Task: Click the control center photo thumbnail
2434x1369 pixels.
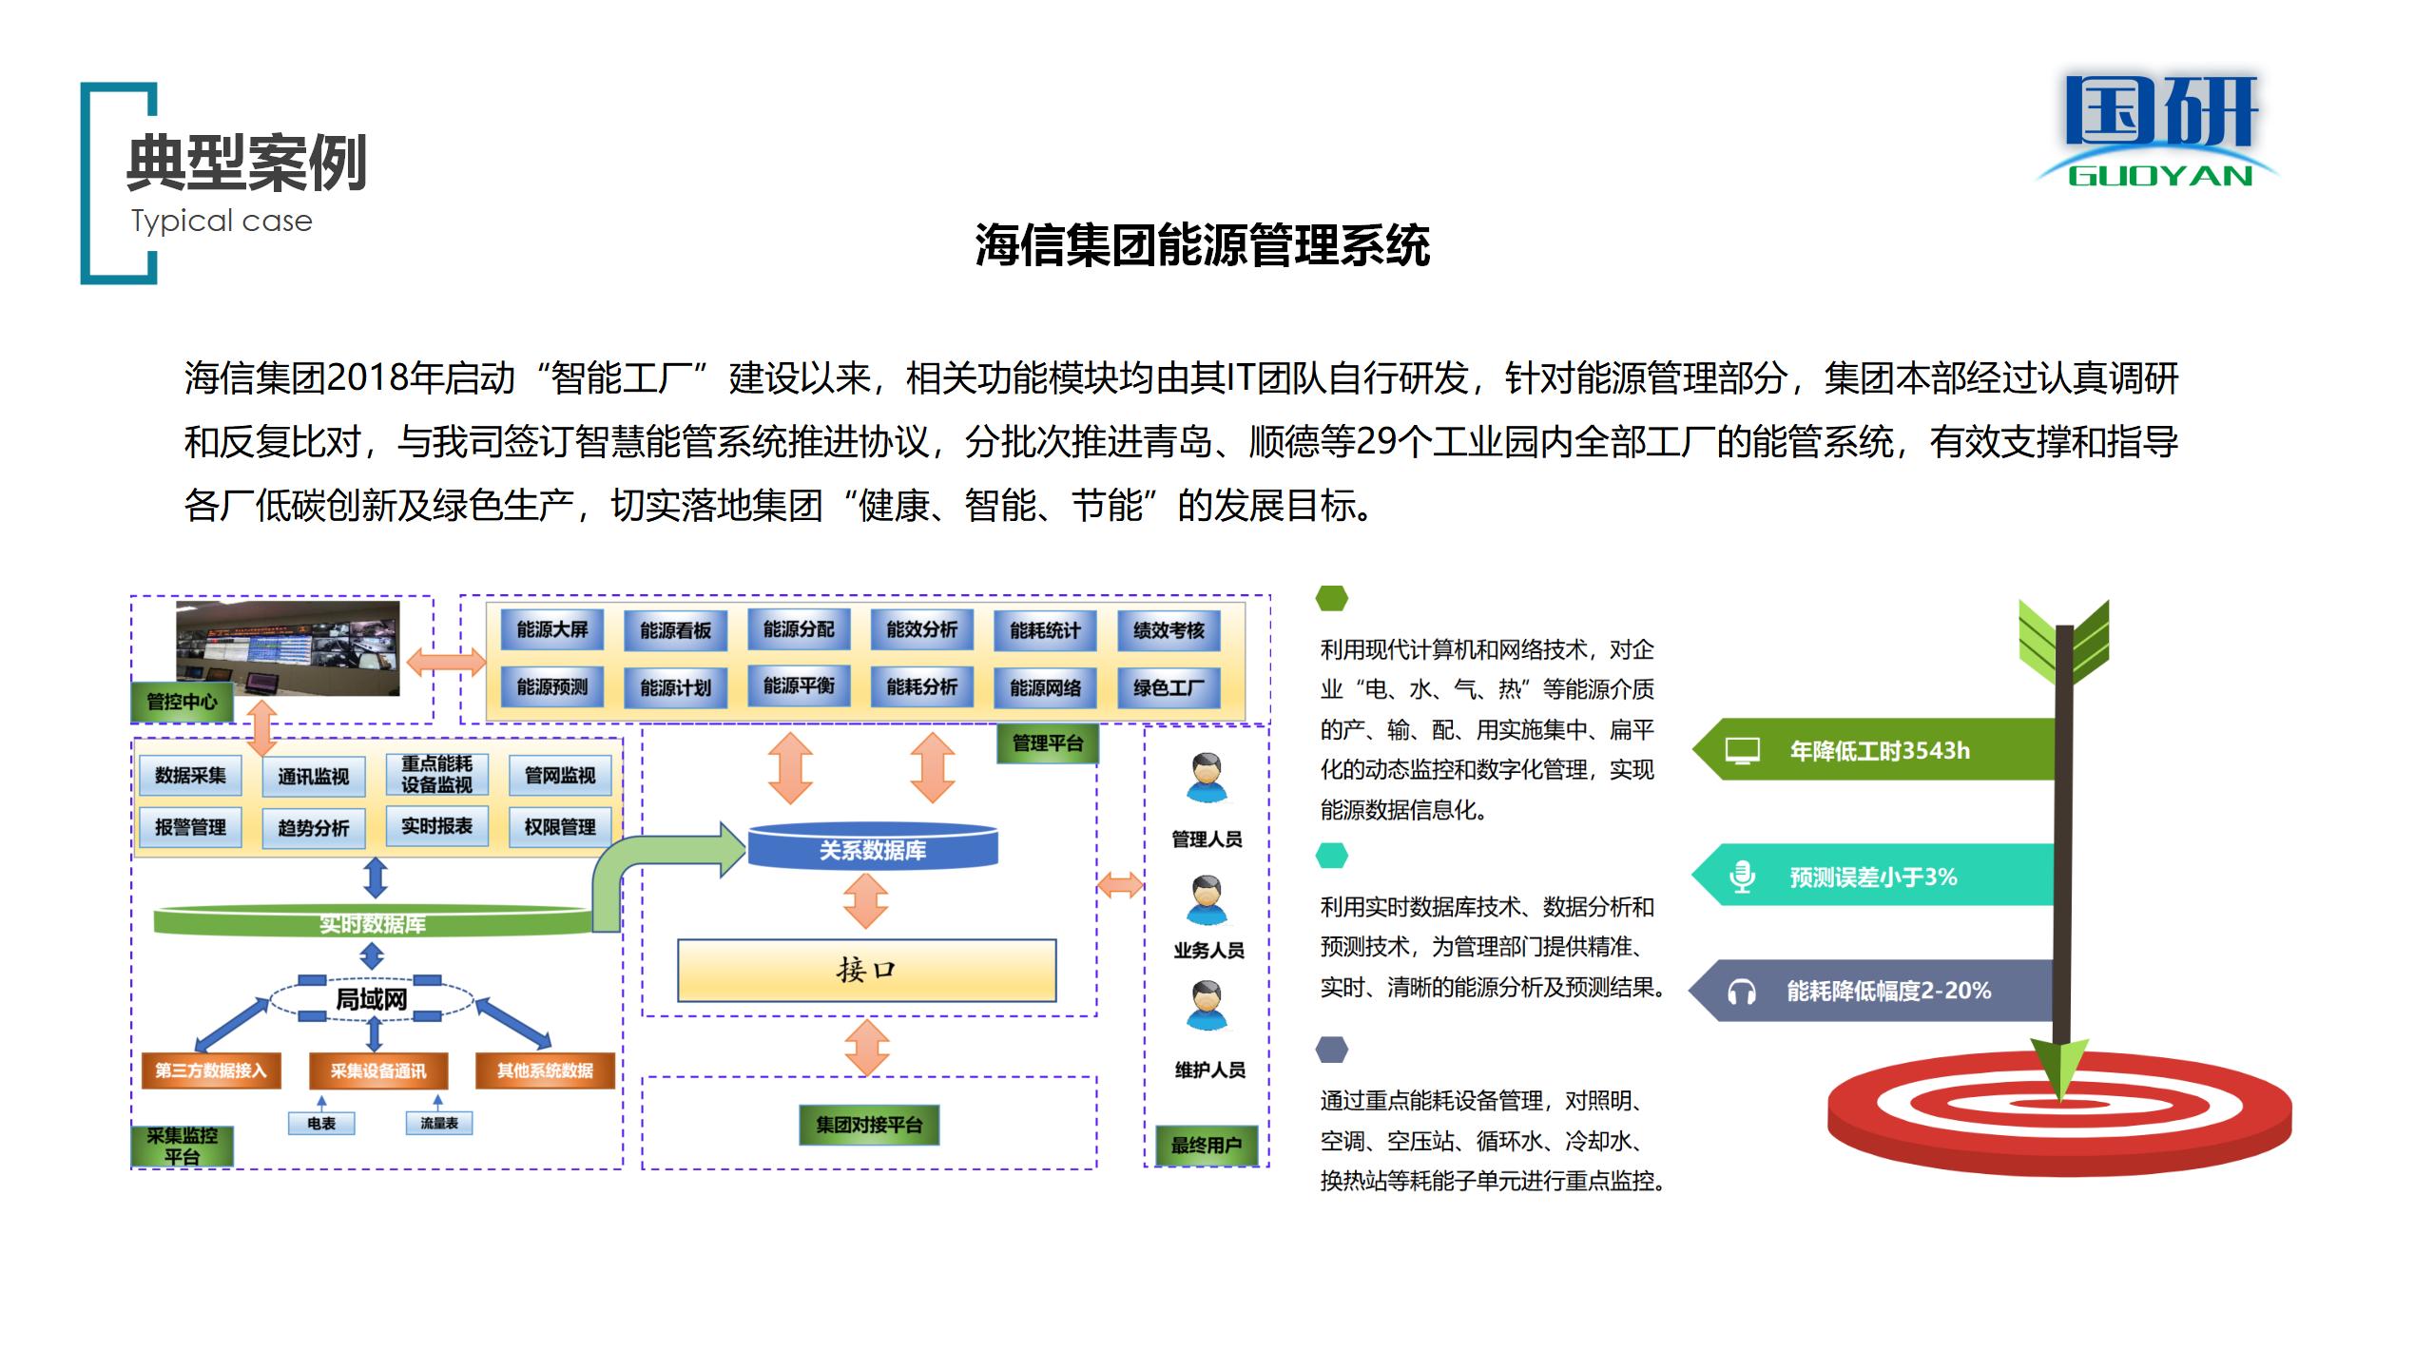Action: click(288, 648)
